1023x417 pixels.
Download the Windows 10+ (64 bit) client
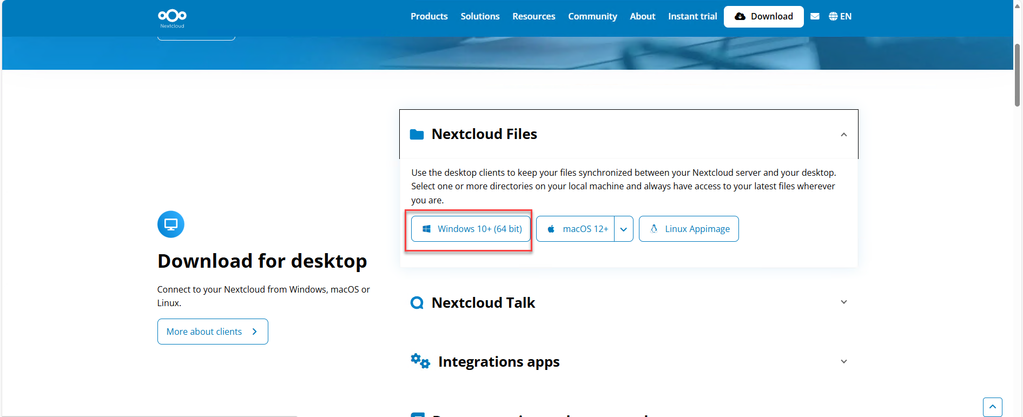(471, 229)
